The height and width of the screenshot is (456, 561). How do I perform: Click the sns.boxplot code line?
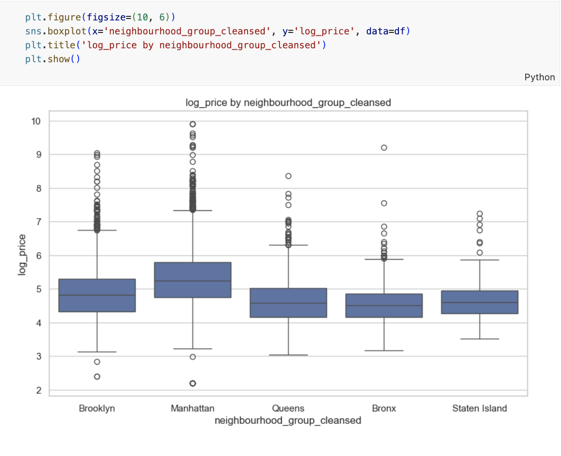pyautogui.click(x=218, y=31)
